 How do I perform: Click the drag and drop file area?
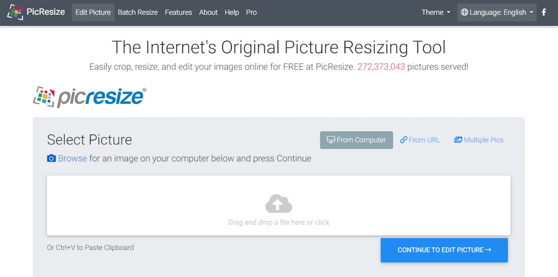tap(279, 205)
